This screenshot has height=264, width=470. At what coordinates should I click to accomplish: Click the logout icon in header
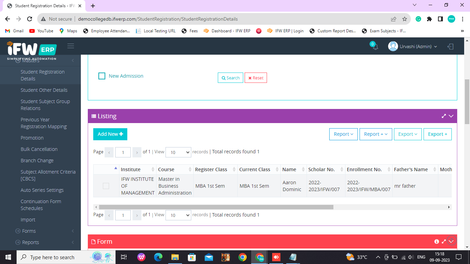pyautogui.click(x=450, y=46)
